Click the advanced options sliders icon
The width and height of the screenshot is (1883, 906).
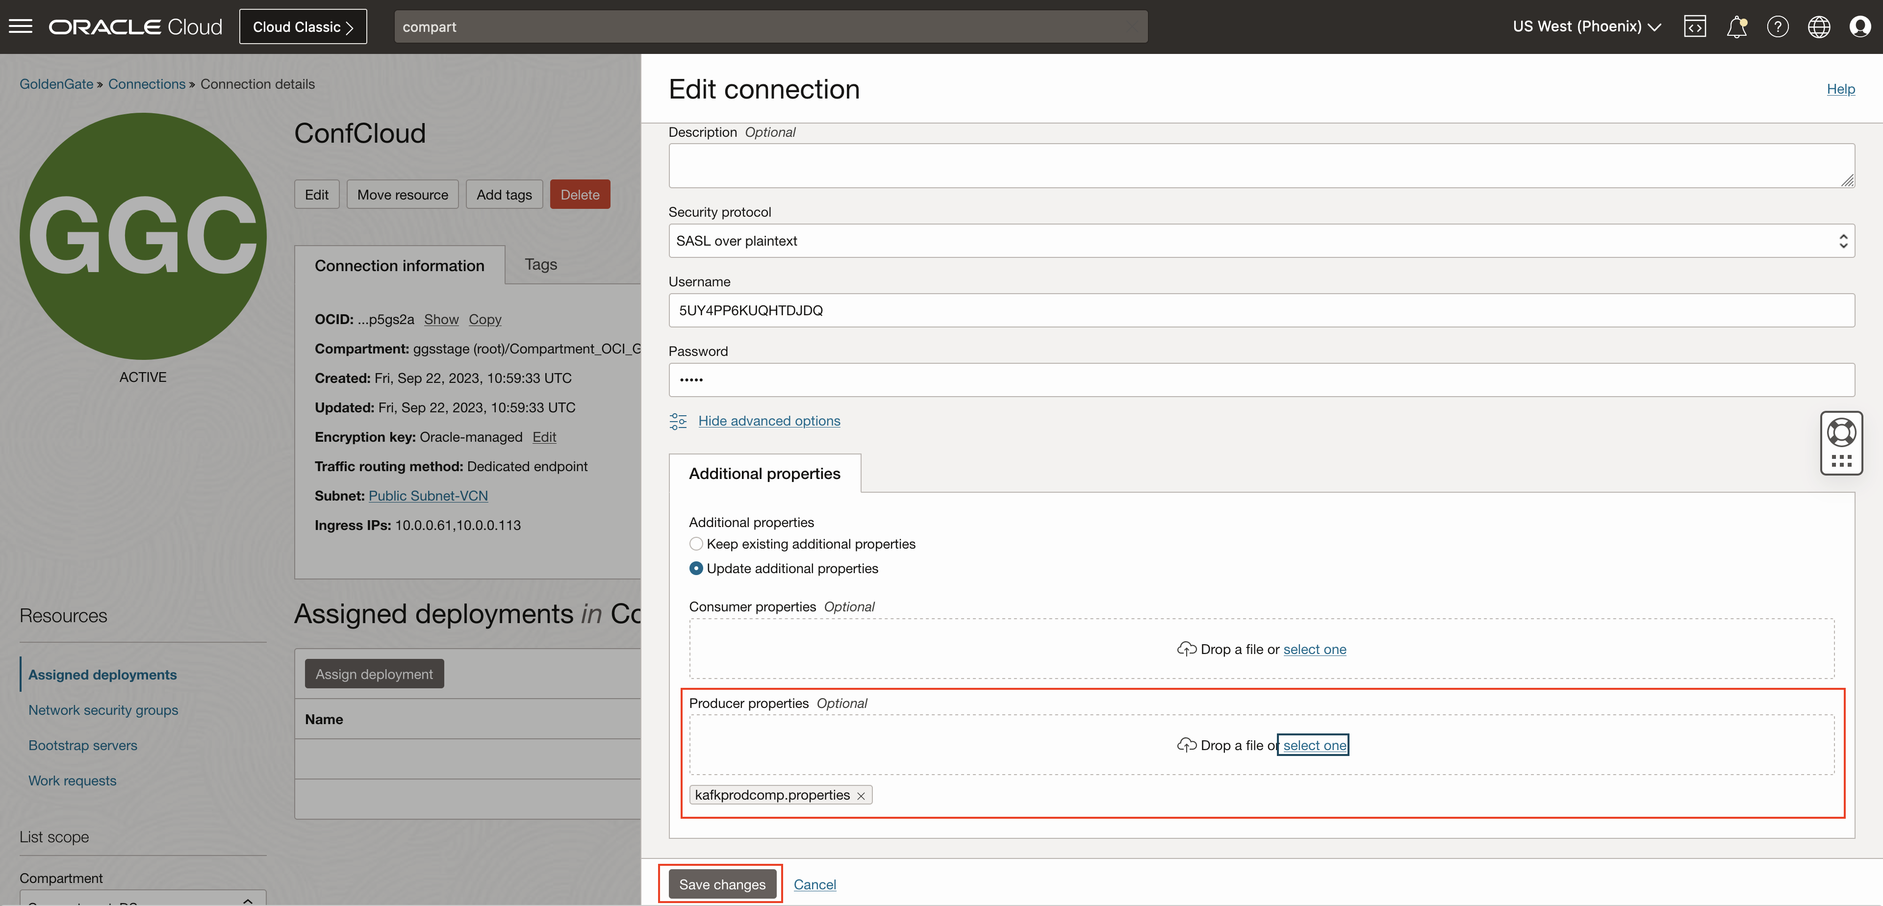(678, 421)
